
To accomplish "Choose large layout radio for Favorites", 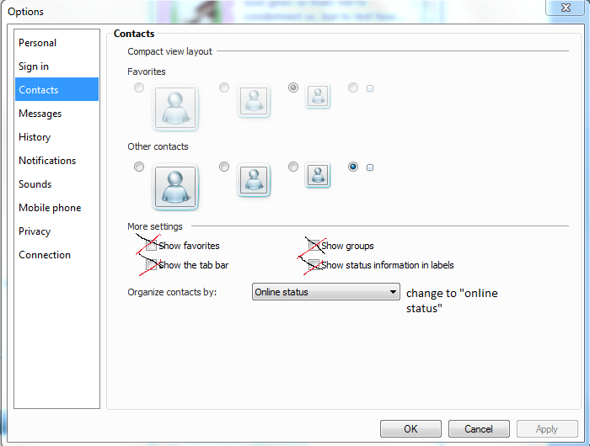I will tap(139, 88).
